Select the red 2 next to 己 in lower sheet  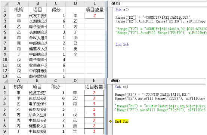(x=94, y=120)
